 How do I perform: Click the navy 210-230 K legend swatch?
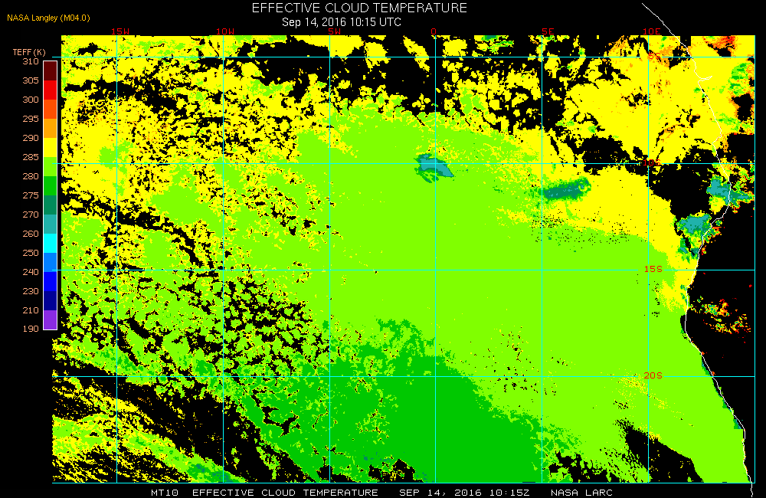pyautogui.click(x=51, y=300)
